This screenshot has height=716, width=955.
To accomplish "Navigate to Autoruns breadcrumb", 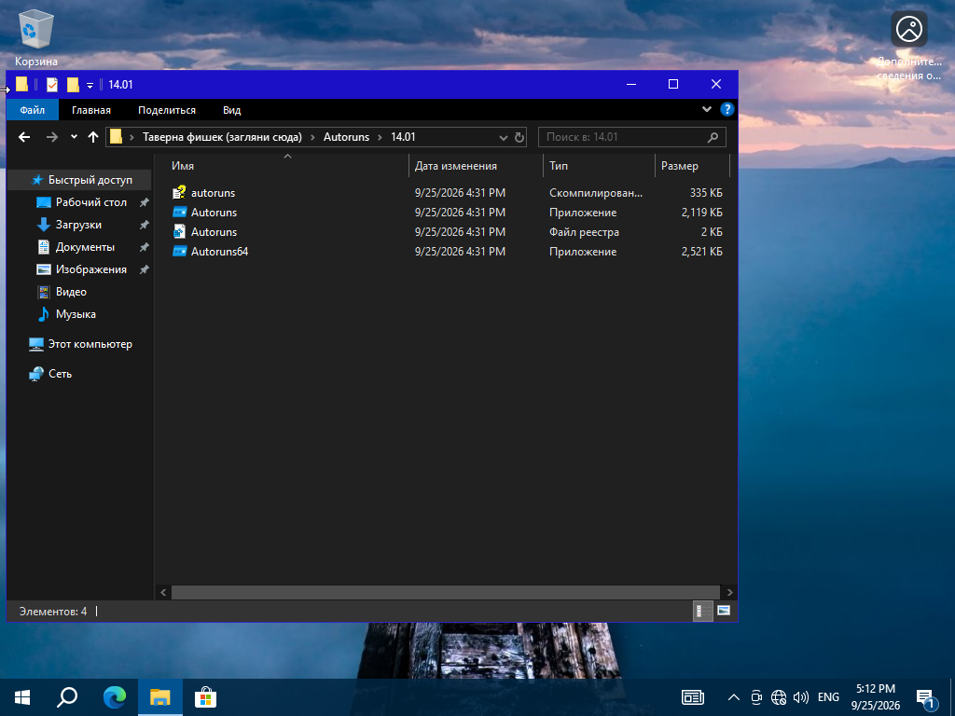I will tap(346, 137).
